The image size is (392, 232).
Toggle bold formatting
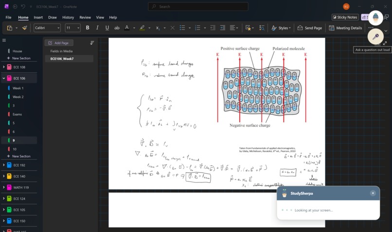(x=88, y=28)
